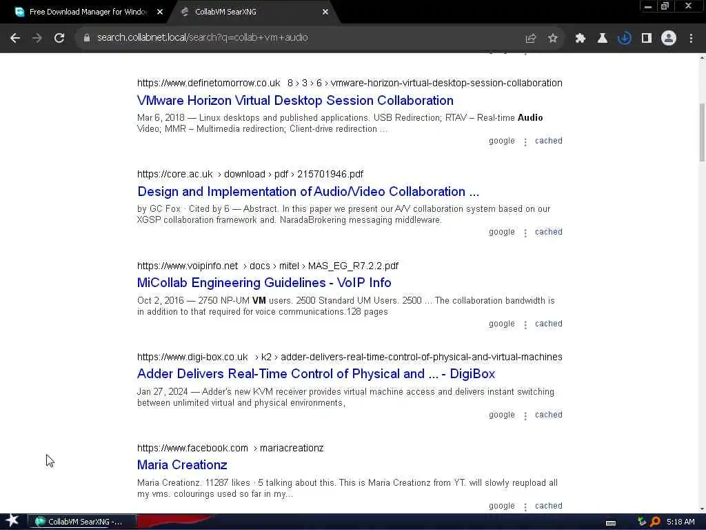
Task: Click the page's vertical scrollbar thumb
Action: [702, 132]
